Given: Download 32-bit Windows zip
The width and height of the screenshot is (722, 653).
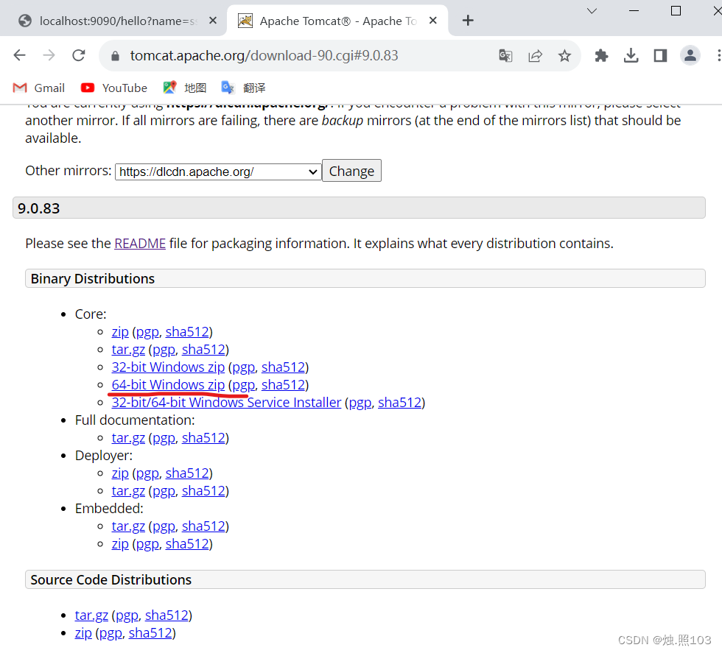Looking at the screenshot, I should 168,367.
